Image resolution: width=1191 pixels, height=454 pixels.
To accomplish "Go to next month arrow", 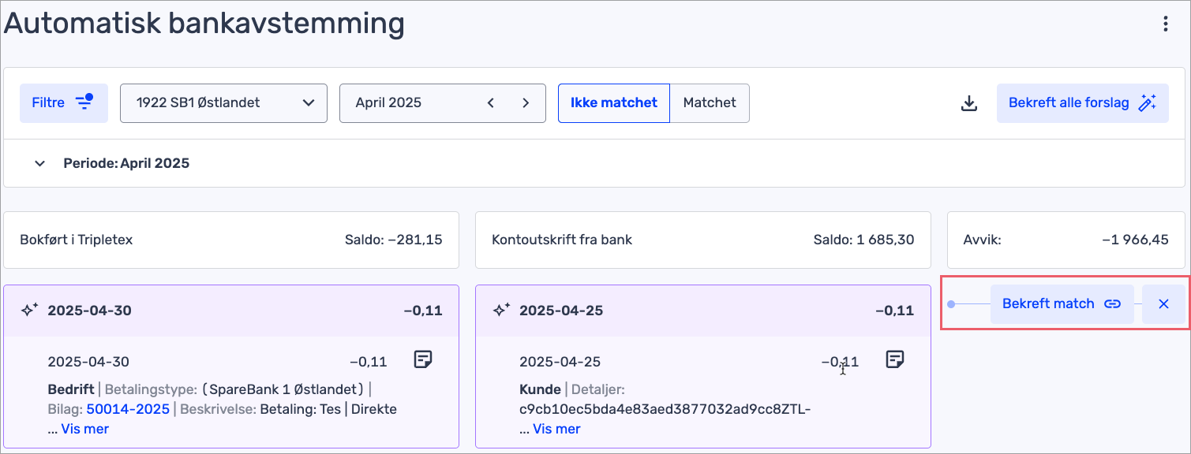I will 525,103.
